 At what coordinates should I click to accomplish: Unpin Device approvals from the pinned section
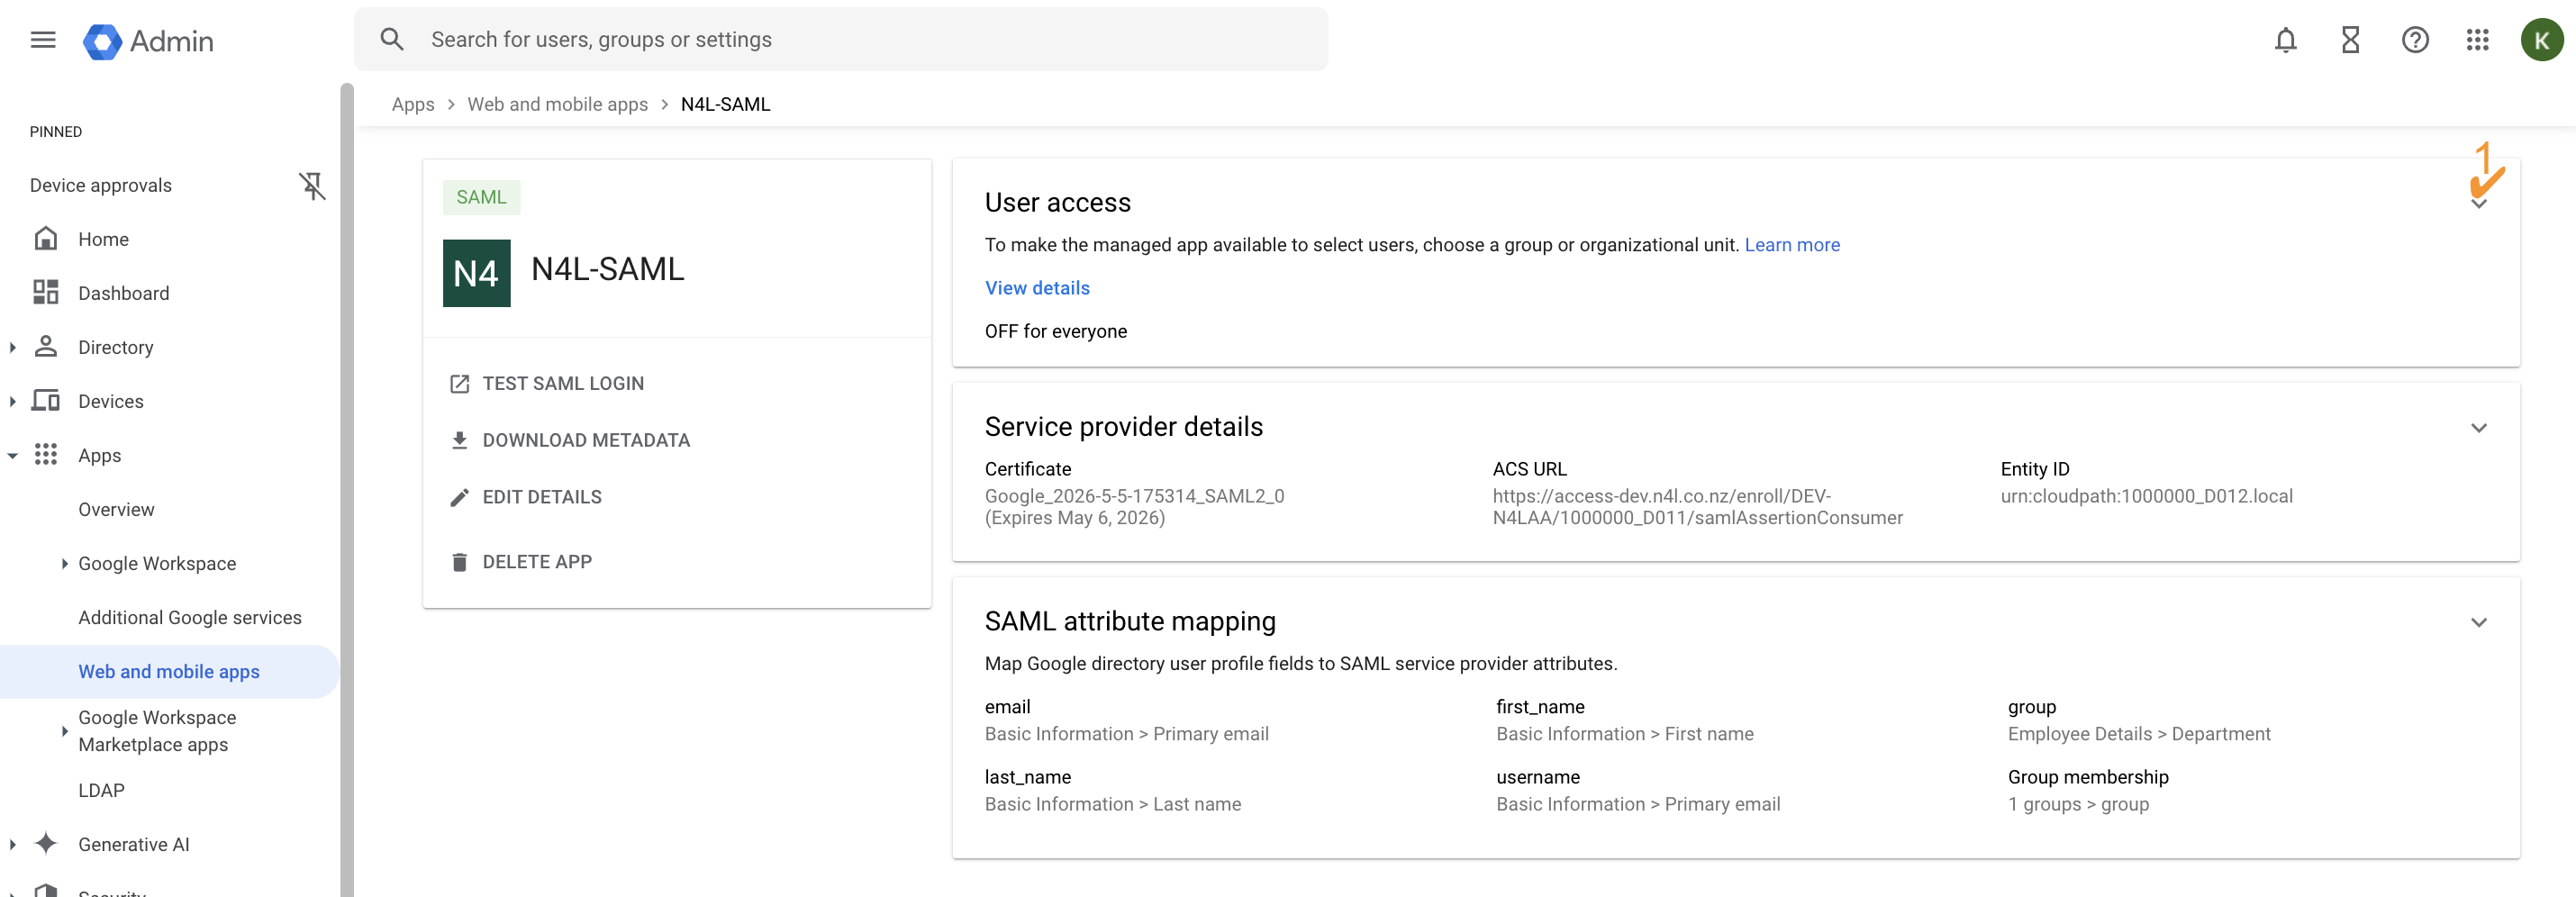(312, 186)
